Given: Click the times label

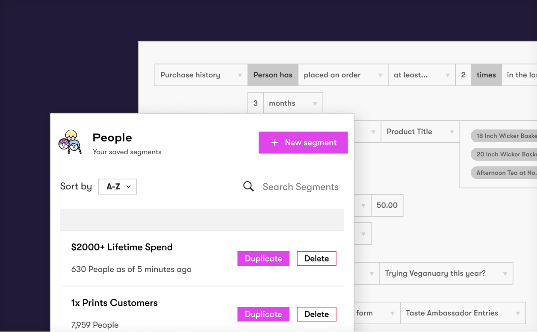Looking at the screenshot, I should (x=486, y=75).
